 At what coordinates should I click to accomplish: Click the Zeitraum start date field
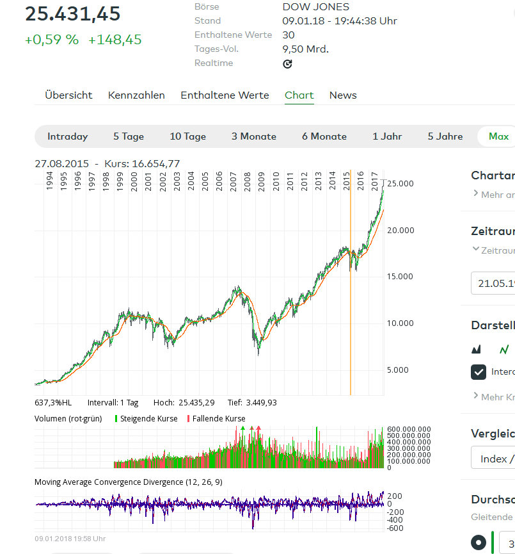point(494,283)
